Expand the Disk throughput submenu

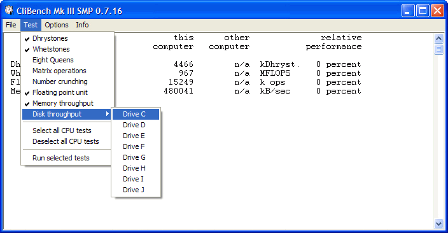point(67,114)
